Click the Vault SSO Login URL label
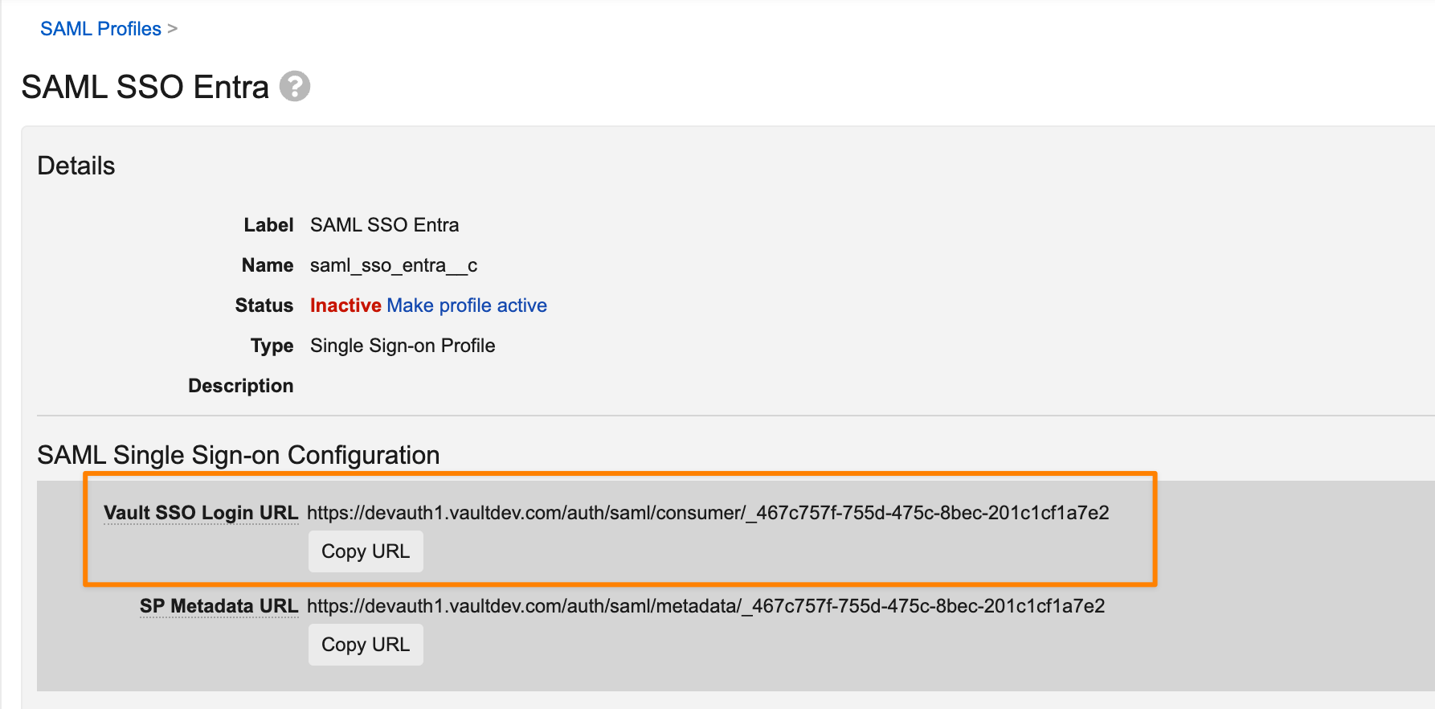1435x709 pixels. (x=201, y=513)
